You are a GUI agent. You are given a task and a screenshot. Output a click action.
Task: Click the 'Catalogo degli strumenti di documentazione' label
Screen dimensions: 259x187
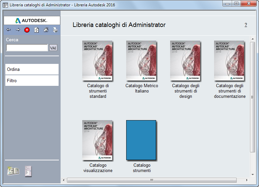click(230, 91)
